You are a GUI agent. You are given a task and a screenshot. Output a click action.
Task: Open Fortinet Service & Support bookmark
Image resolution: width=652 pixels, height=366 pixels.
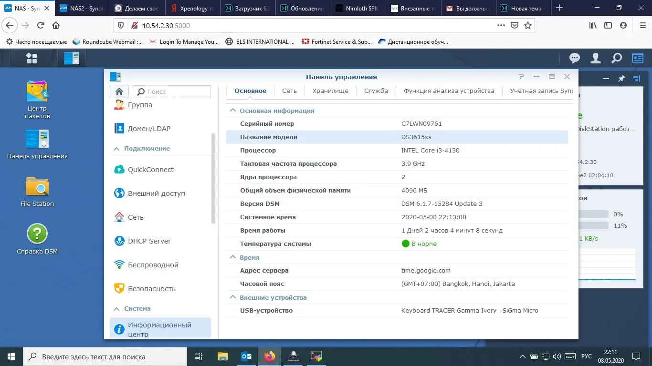337,41
